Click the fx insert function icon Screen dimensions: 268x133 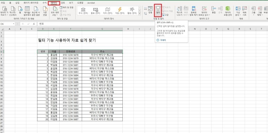(34, 24)
